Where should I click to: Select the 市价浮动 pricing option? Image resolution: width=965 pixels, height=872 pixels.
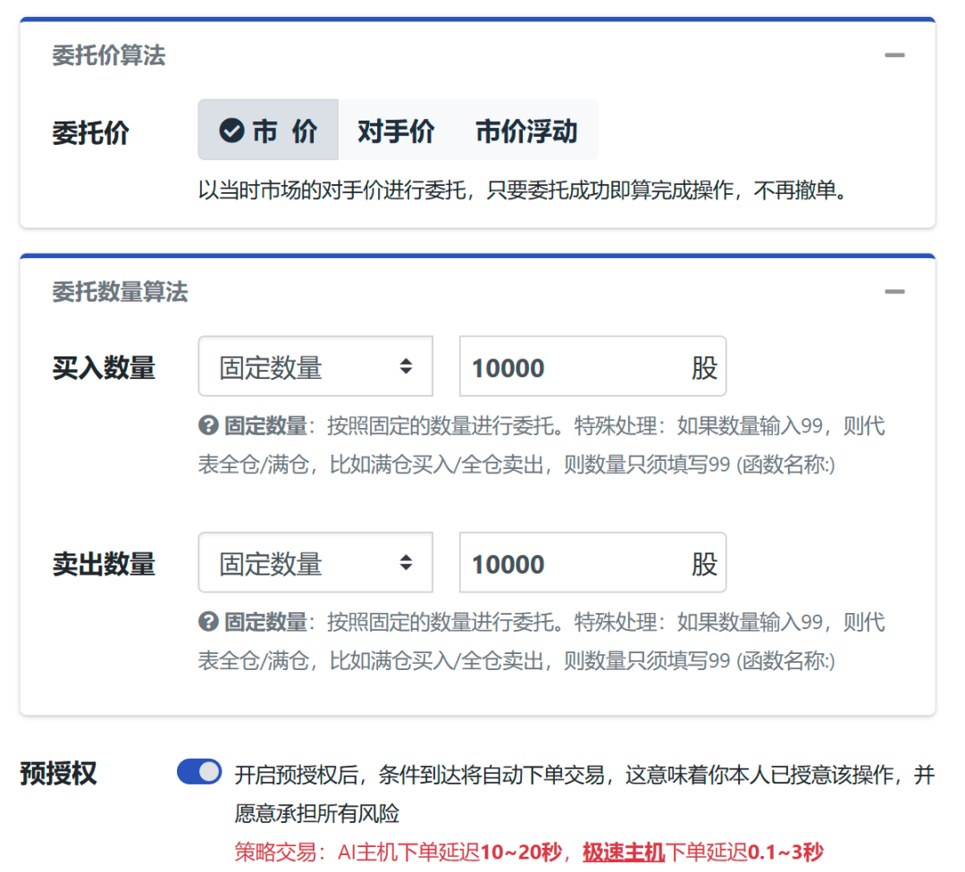(x=526, y=131)
